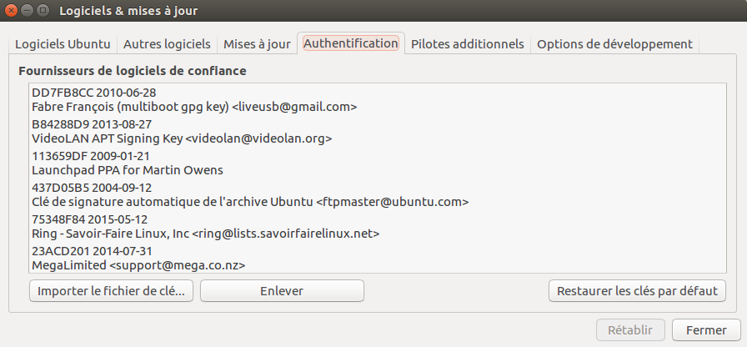The image size is (747, 347).
Task: Switch to the Logiciels Ubuntu tab
Action: (x=63, y=44)
